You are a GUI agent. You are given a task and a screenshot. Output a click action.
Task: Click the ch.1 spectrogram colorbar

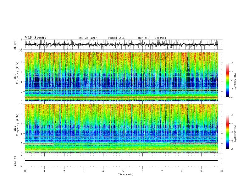228,80
